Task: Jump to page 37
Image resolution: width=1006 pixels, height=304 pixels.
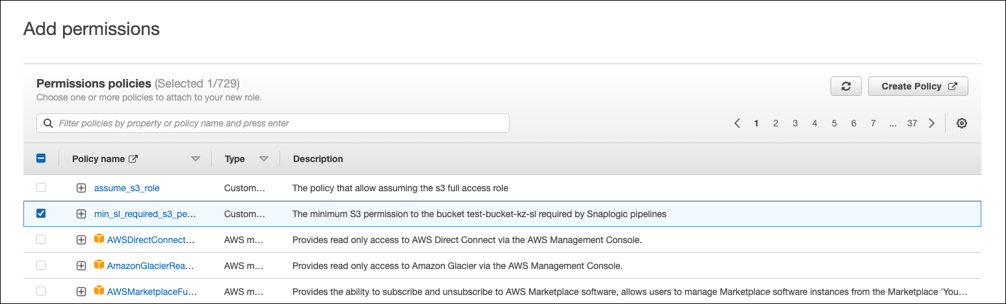Action: [912, 123]
